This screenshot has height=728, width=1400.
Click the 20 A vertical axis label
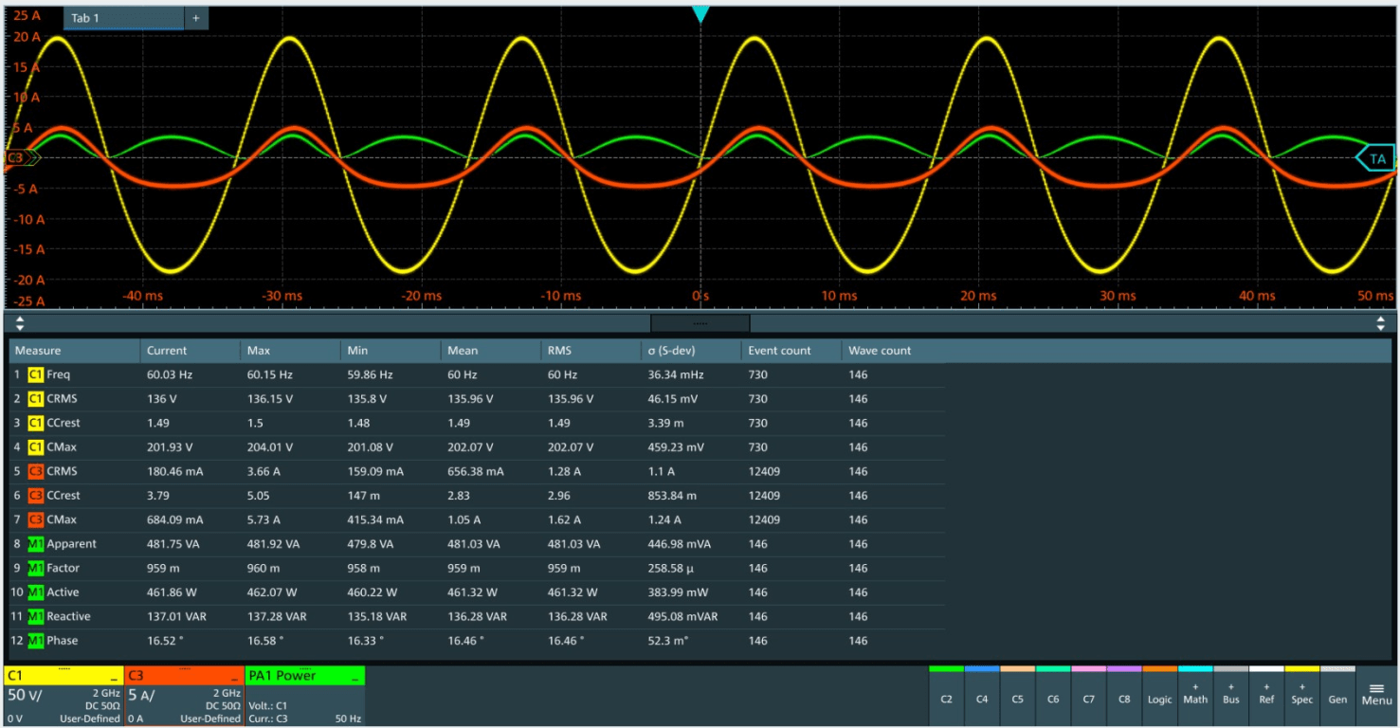click(x=27, y=36)
